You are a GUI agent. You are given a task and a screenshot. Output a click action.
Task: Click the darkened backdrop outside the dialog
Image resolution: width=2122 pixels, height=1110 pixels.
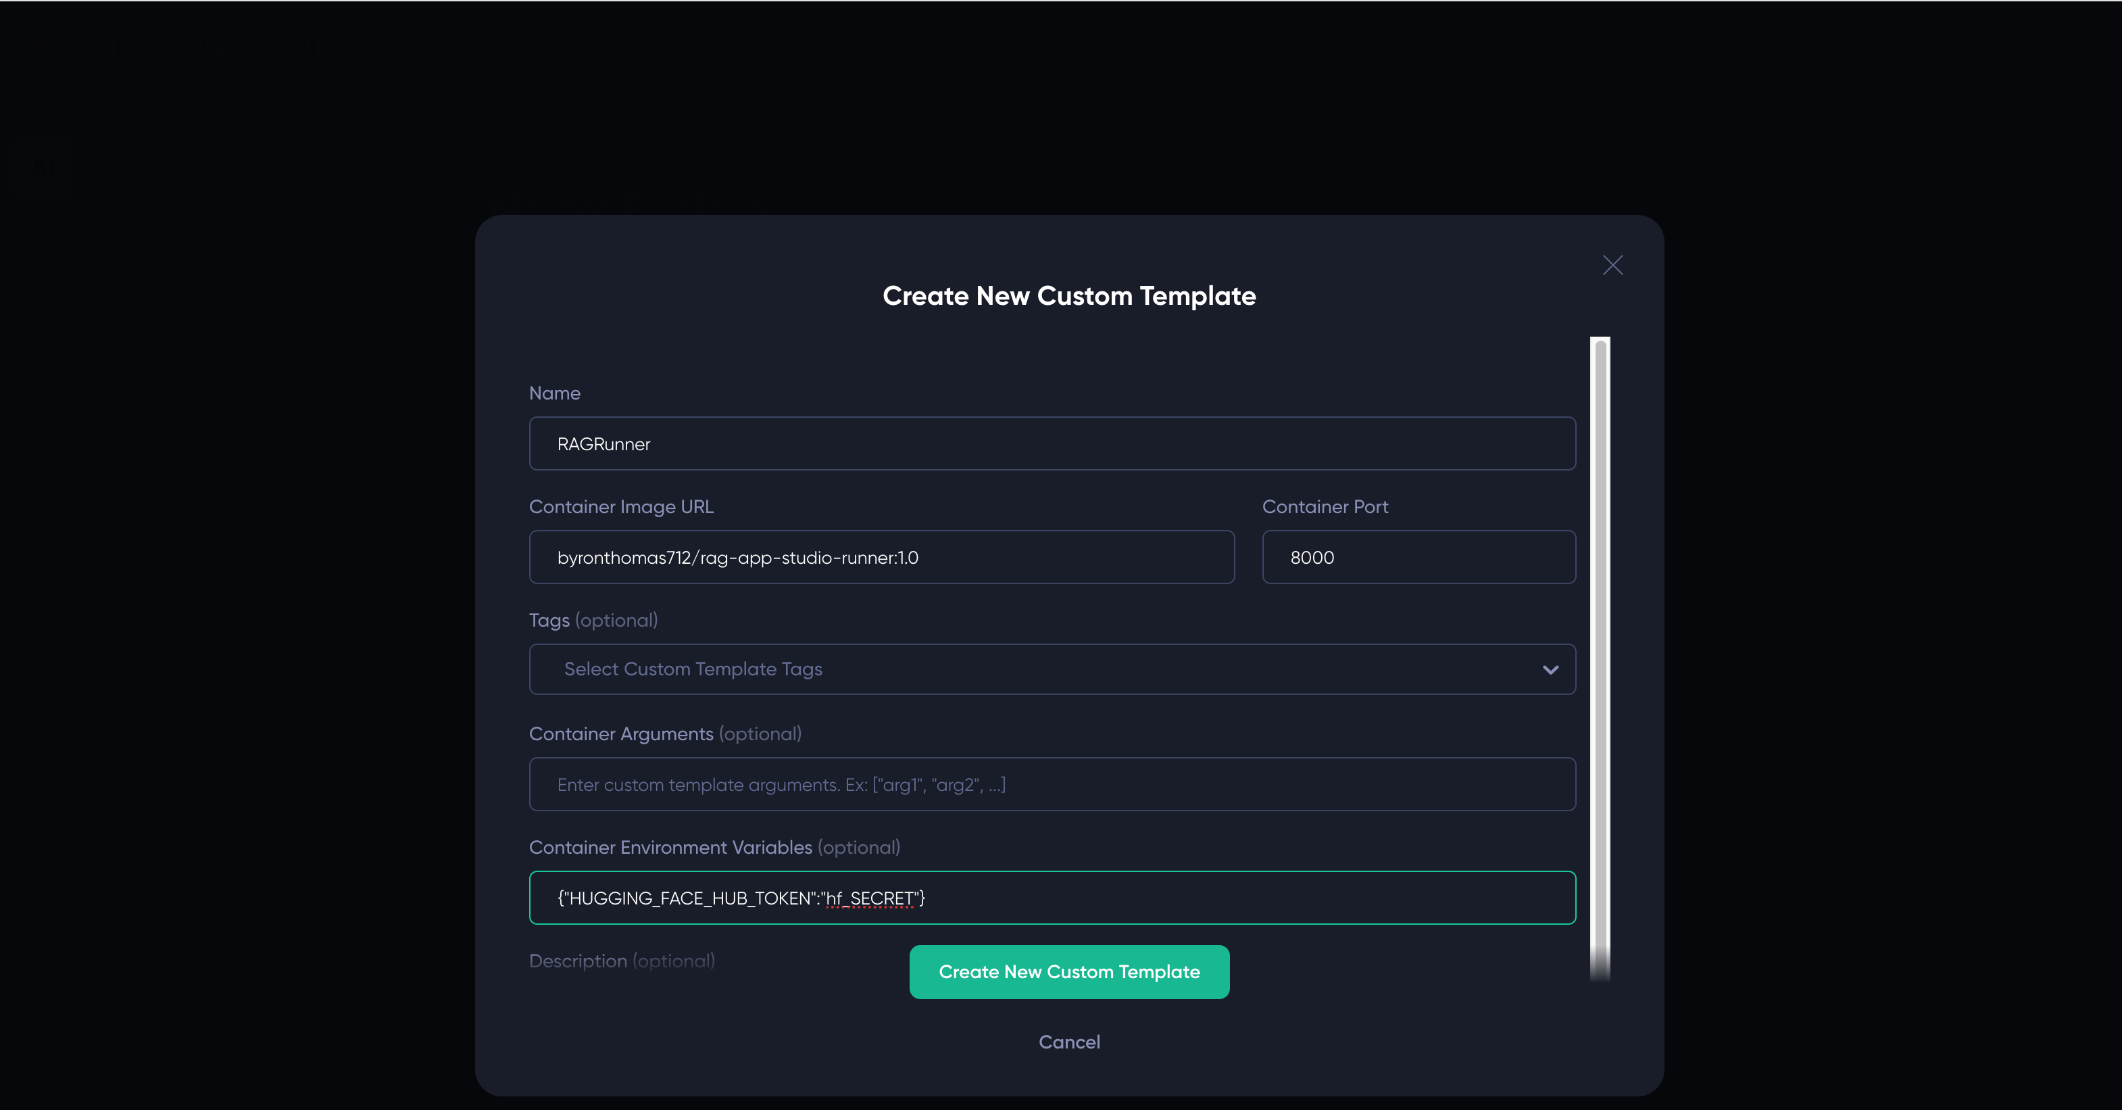pyautogui.click(x=247, y=577)
